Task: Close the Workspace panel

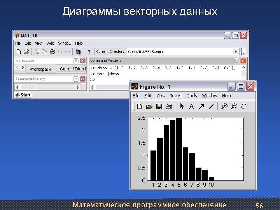Action: coord(82,61)
